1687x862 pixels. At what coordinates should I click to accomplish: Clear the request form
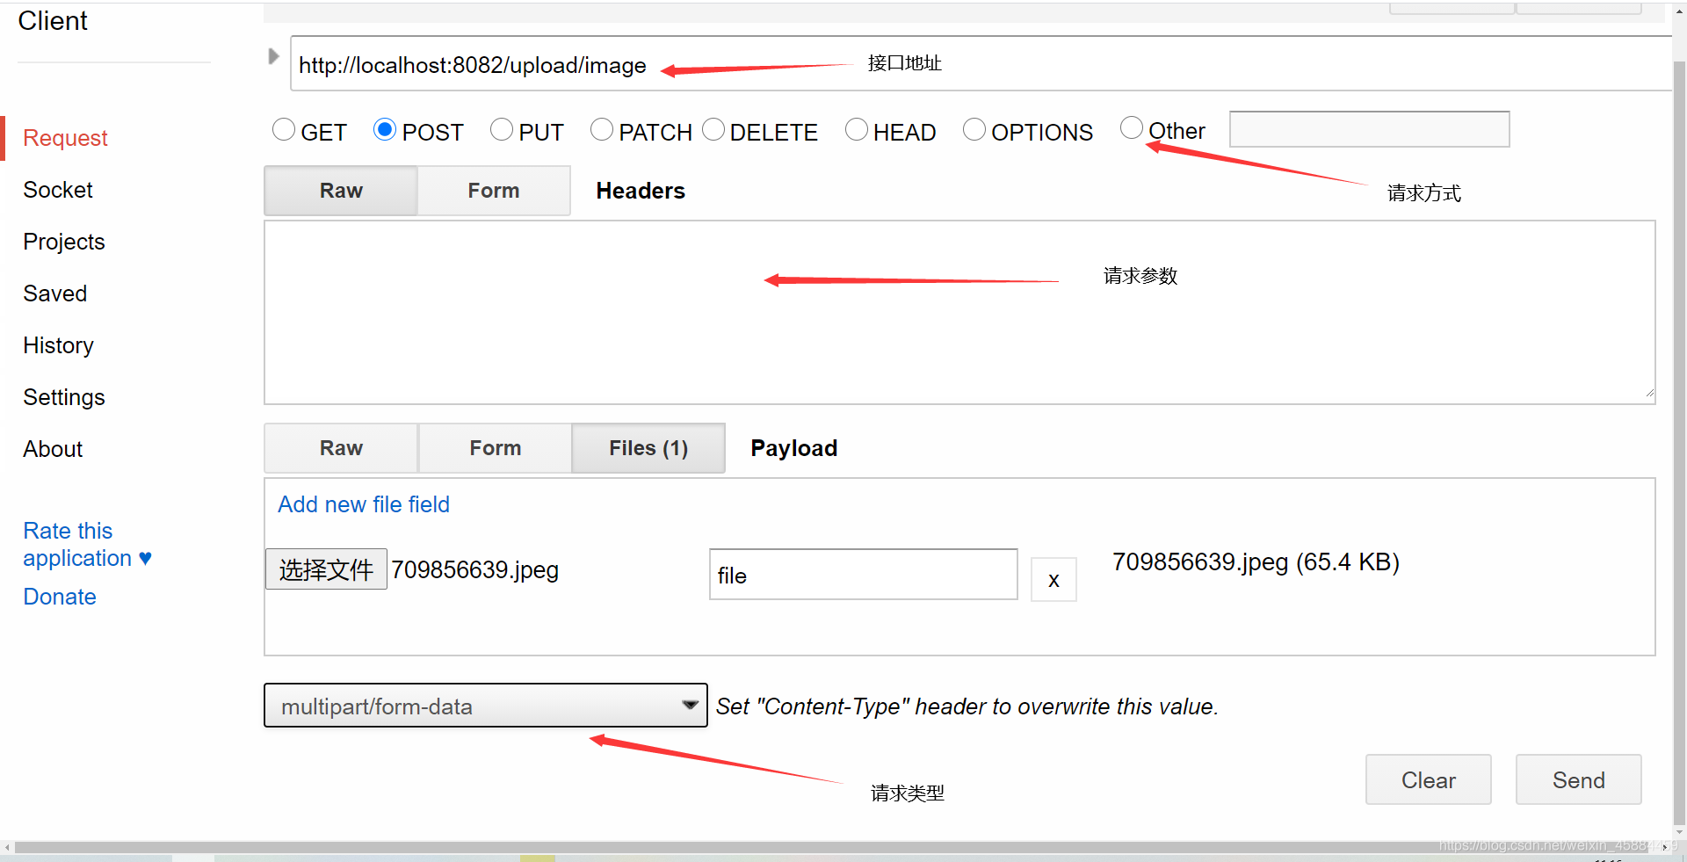pyautogui.click(x=1427, y=779)
